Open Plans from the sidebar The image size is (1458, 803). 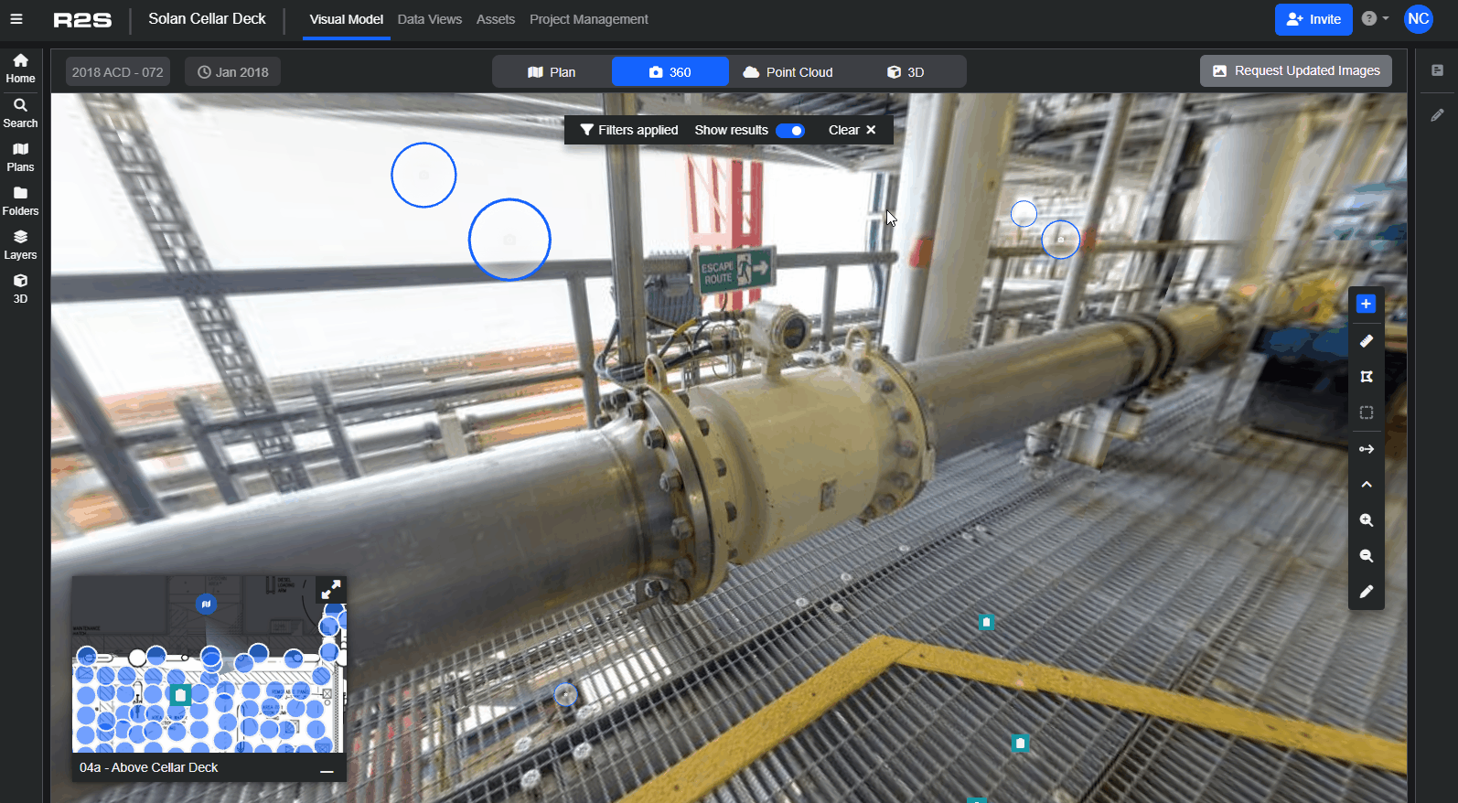[20, 157]
